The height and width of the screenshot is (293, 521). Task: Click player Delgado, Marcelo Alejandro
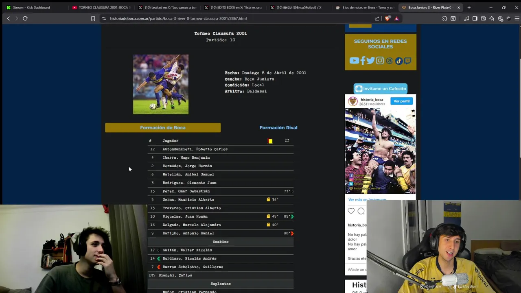[x=192, y=225]
